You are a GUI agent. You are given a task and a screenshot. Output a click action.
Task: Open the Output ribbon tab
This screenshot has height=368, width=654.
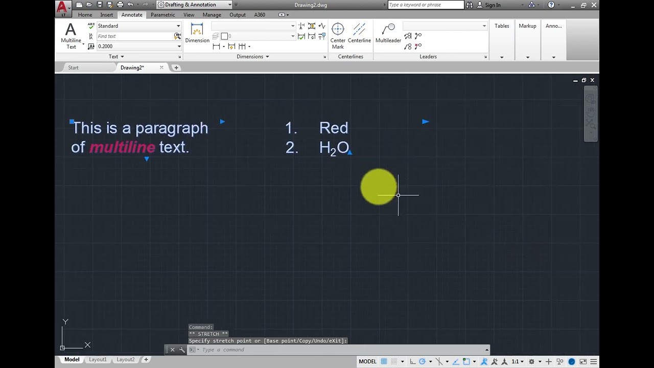point(238,15)
